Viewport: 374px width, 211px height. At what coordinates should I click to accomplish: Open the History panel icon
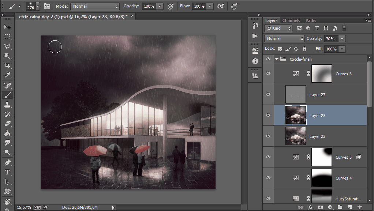255,26
